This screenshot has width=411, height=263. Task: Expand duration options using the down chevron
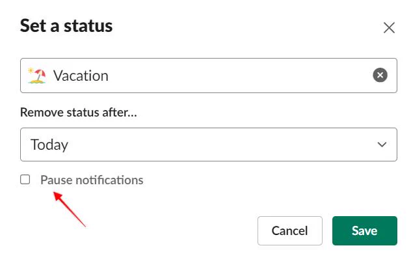click(382, 145)
